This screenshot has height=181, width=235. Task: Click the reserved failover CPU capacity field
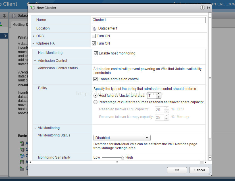(x=159, y=110)
